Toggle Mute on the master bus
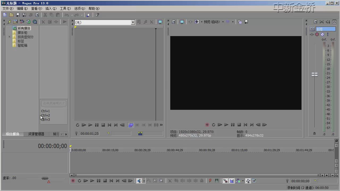The width and height of the screenshot is (340, 191). click(x=322, y=34)
